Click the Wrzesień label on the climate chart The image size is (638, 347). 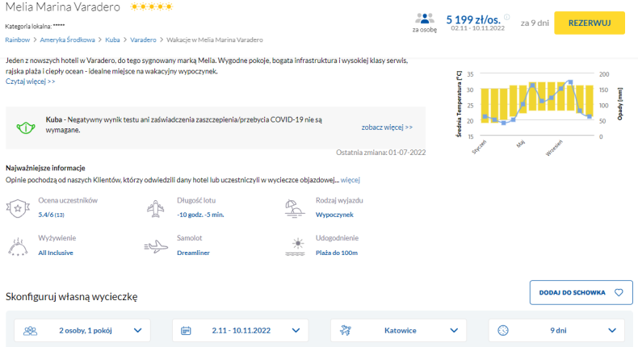tap(555, 148)
